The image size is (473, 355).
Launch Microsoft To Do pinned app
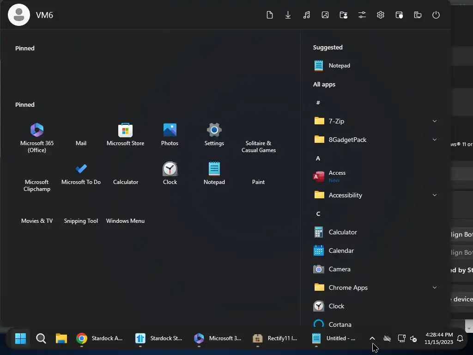[81, 174]
